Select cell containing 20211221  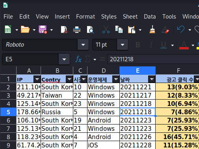138,87
